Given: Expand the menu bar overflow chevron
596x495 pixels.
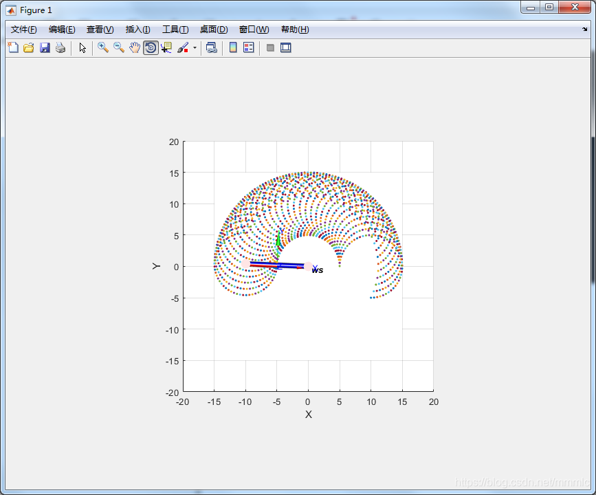Looking at the screenshot, I should (586, 30).
